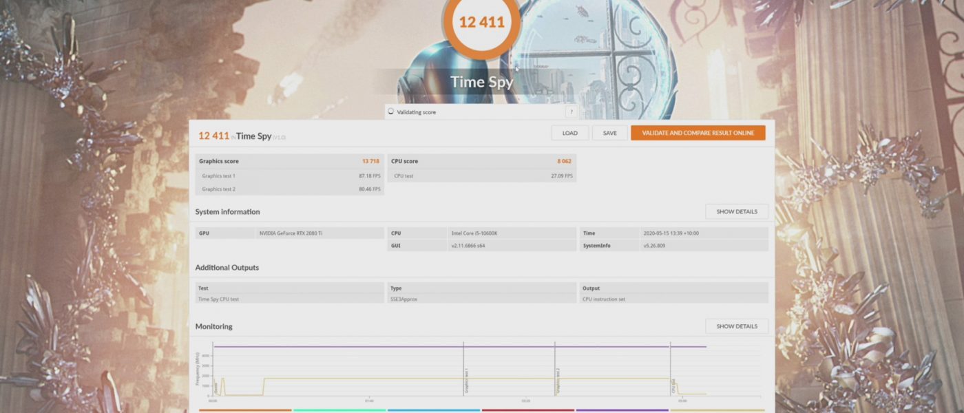Click the Monitoring heading
964x413 pixels.
[213, 326]
